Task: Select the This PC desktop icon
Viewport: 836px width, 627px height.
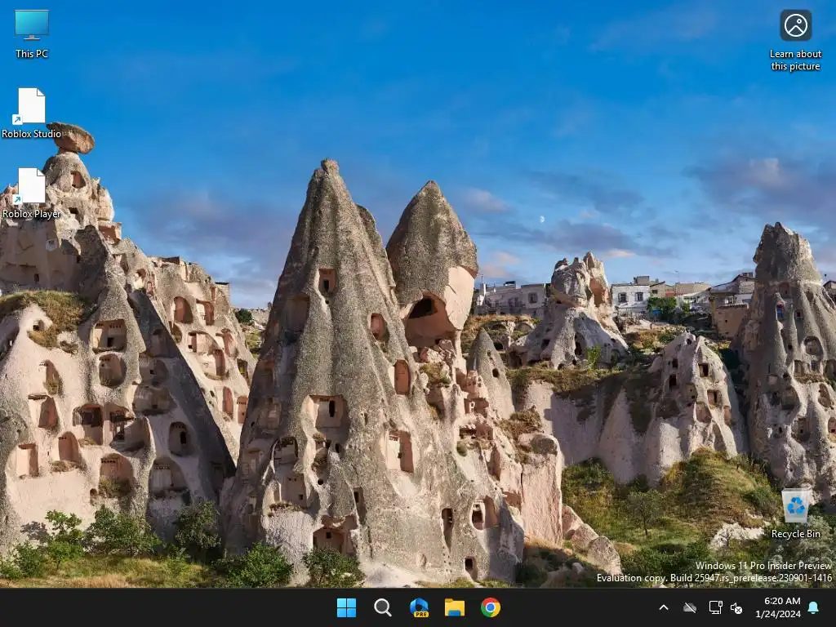Action: (x=32, y=34)
